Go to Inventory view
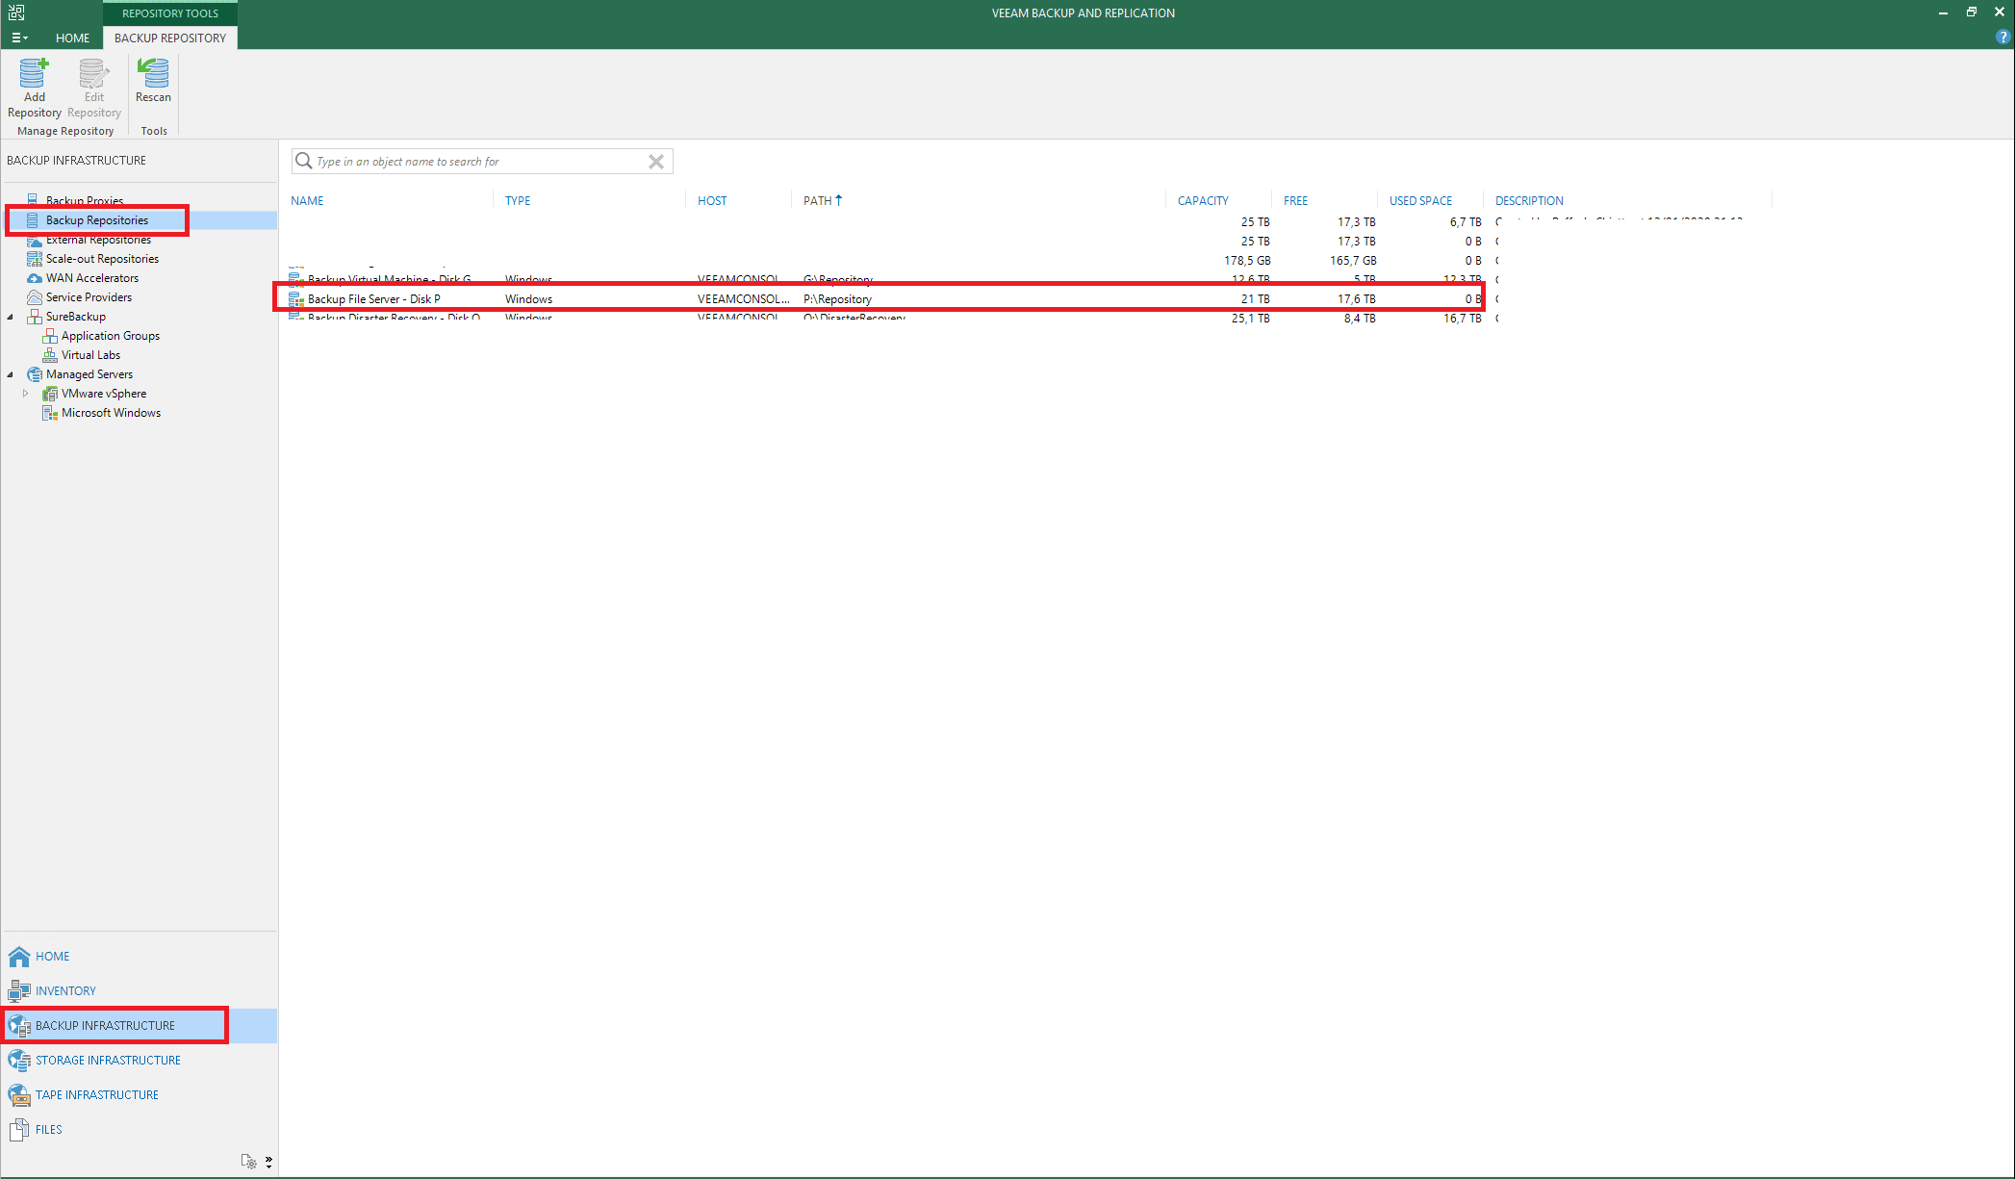2015x1179 pixels. (65, 990)
